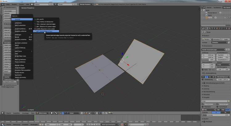Click the Blender logo info icon
231x126 pixels.
(2, 5)
